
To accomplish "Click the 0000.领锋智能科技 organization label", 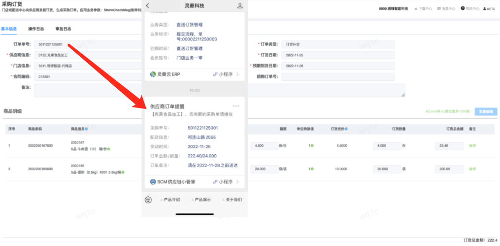I will (394, 8).
